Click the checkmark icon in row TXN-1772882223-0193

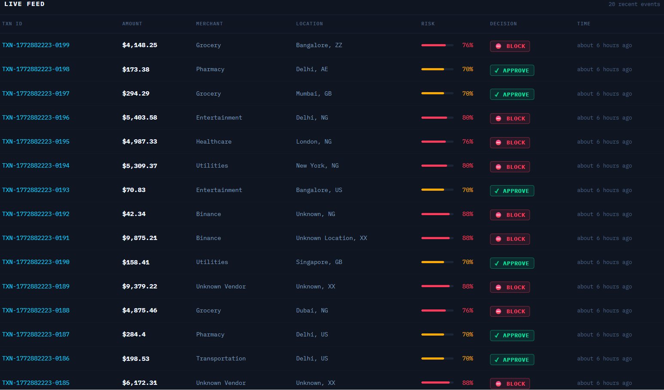[x=497, y=191]
